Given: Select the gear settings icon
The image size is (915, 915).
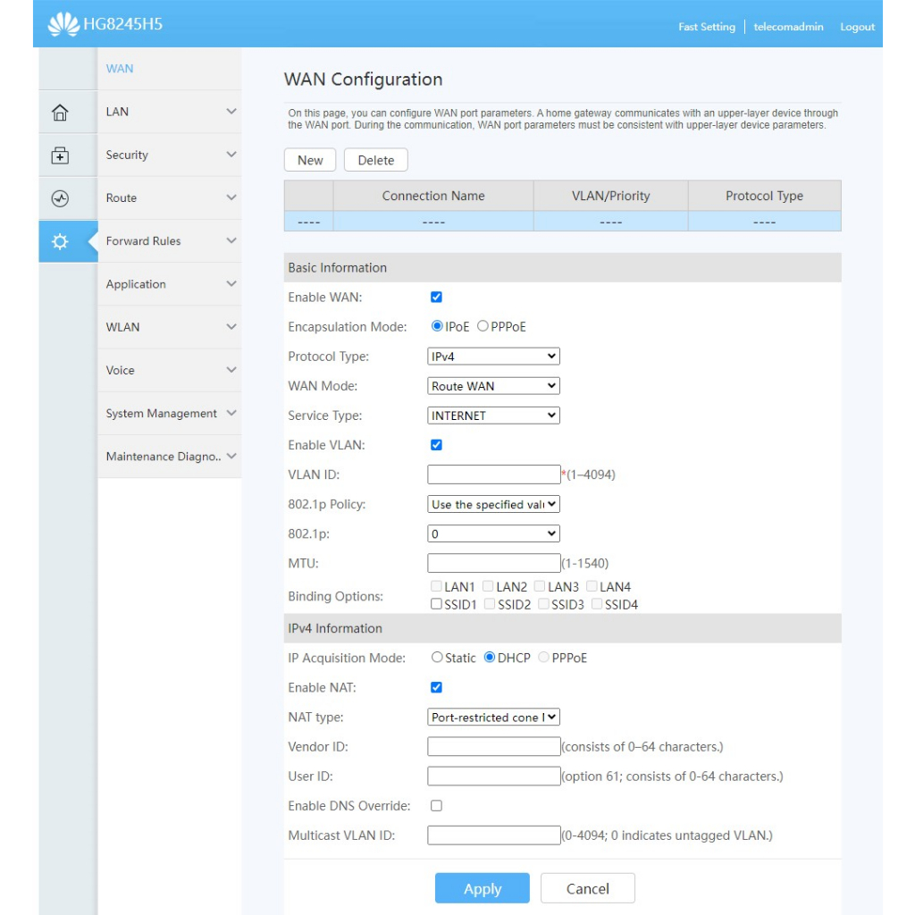Looking at the screenshot, I should click(60, 241).
